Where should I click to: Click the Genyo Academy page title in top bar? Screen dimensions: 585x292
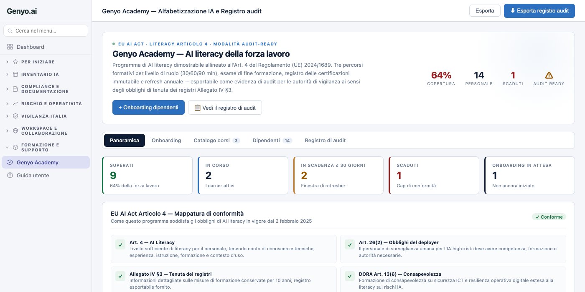[182, 11]
